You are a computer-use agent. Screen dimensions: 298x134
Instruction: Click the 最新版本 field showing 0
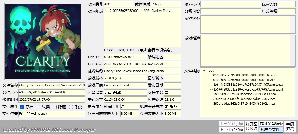click(172, 78)
